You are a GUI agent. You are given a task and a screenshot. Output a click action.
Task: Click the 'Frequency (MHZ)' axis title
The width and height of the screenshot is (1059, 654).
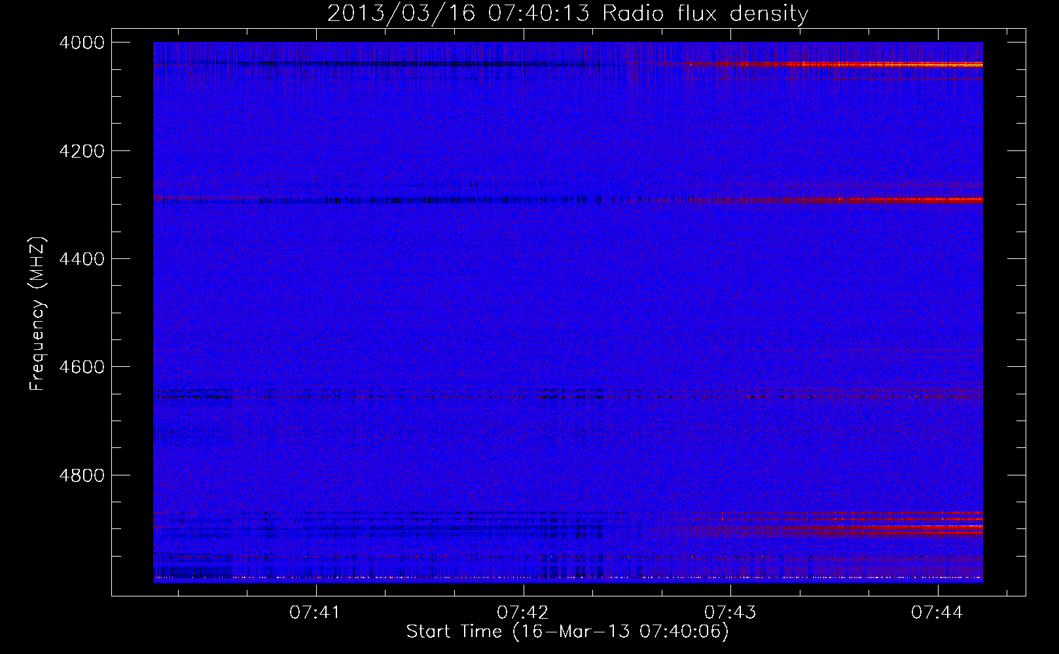pos(38,313)
